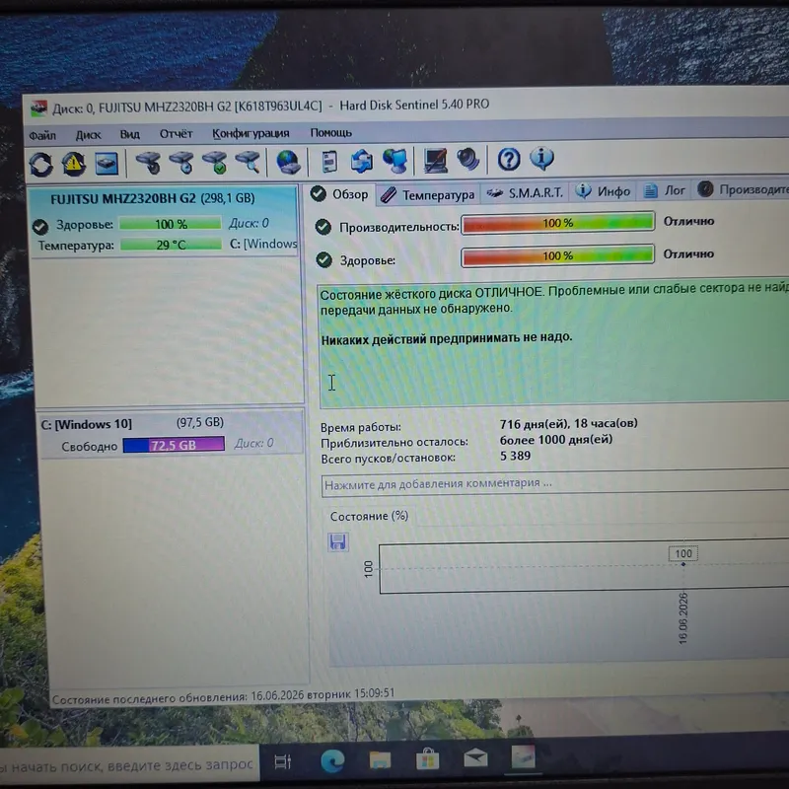The image size is (789, 789).
Task: Click the comment field Нажмите для добавления комментария
Action: coord(555,483)
